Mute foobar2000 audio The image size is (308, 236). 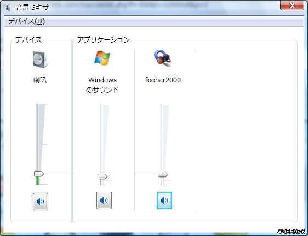[x=164, y=200]
